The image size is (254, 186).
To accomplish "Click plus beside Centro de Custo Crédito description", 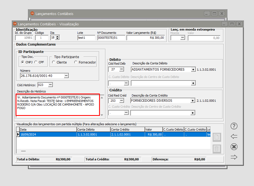I will point(193,113).
